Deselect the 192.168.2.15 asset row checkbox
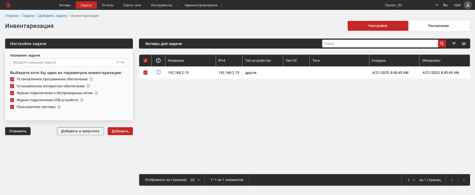This screenshot has width=475, height=195. (146, 72)
